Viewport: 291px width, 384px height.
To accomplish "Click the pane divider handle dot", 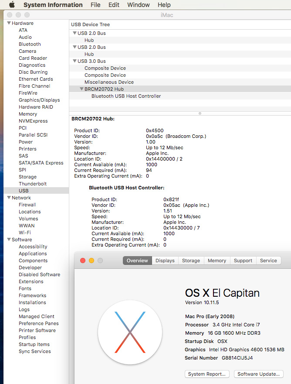I will tap(200, 113).
